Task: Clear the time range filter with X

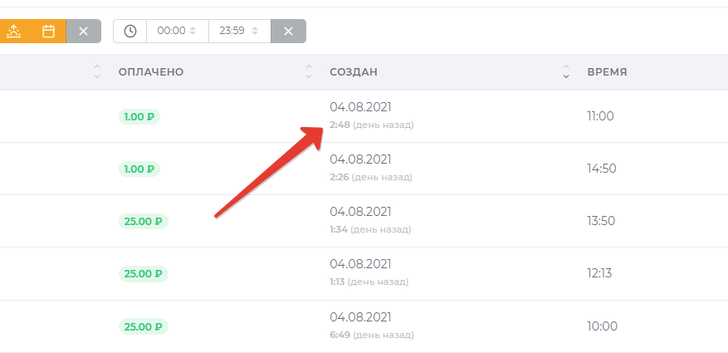Action: coord(288,32)
